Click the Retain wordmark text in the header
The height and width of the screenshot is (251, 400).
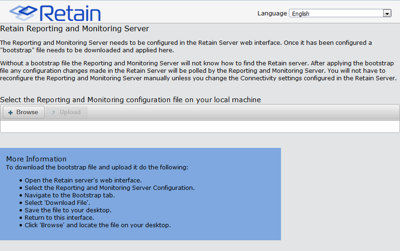pos(70,13)
